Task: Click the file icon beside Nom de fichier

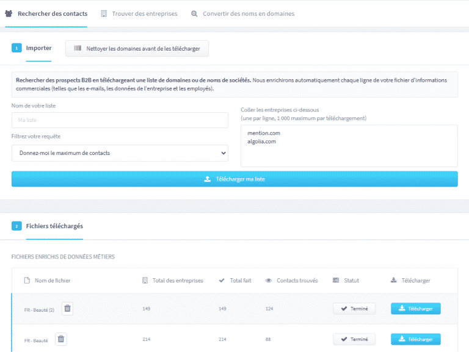Action: click(x=27, y=280)
